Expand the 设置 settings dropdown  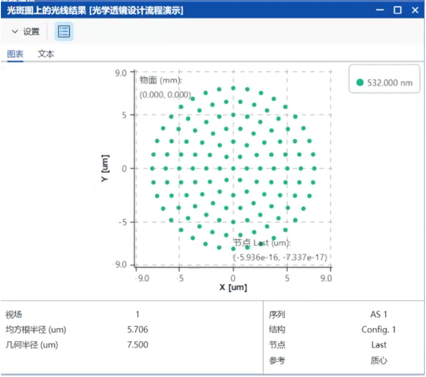point(25,32)
